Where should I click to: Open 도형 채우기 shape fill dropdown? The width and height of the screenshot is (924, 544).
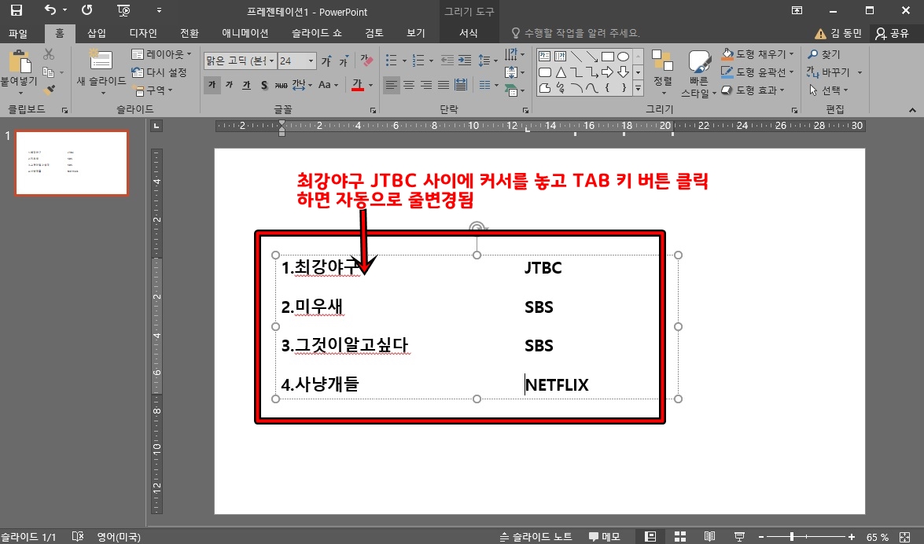758,54
